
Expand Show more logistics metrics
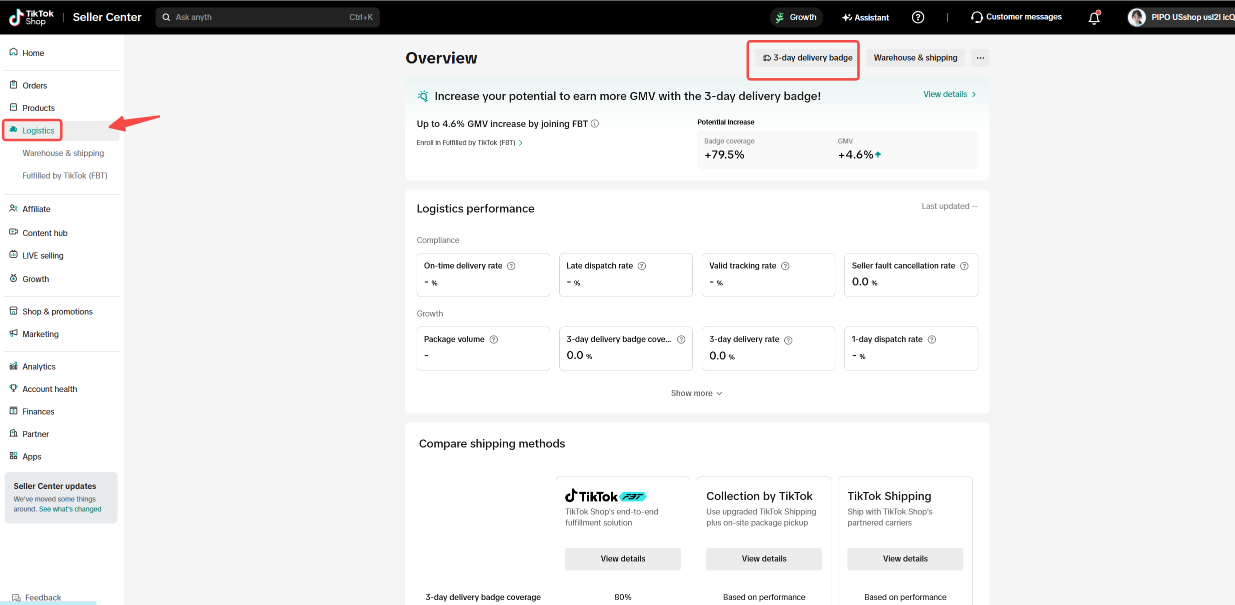click(x=697, y=393)
